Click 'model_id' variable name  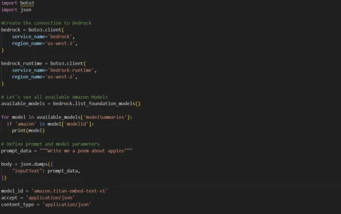point(12,191)
